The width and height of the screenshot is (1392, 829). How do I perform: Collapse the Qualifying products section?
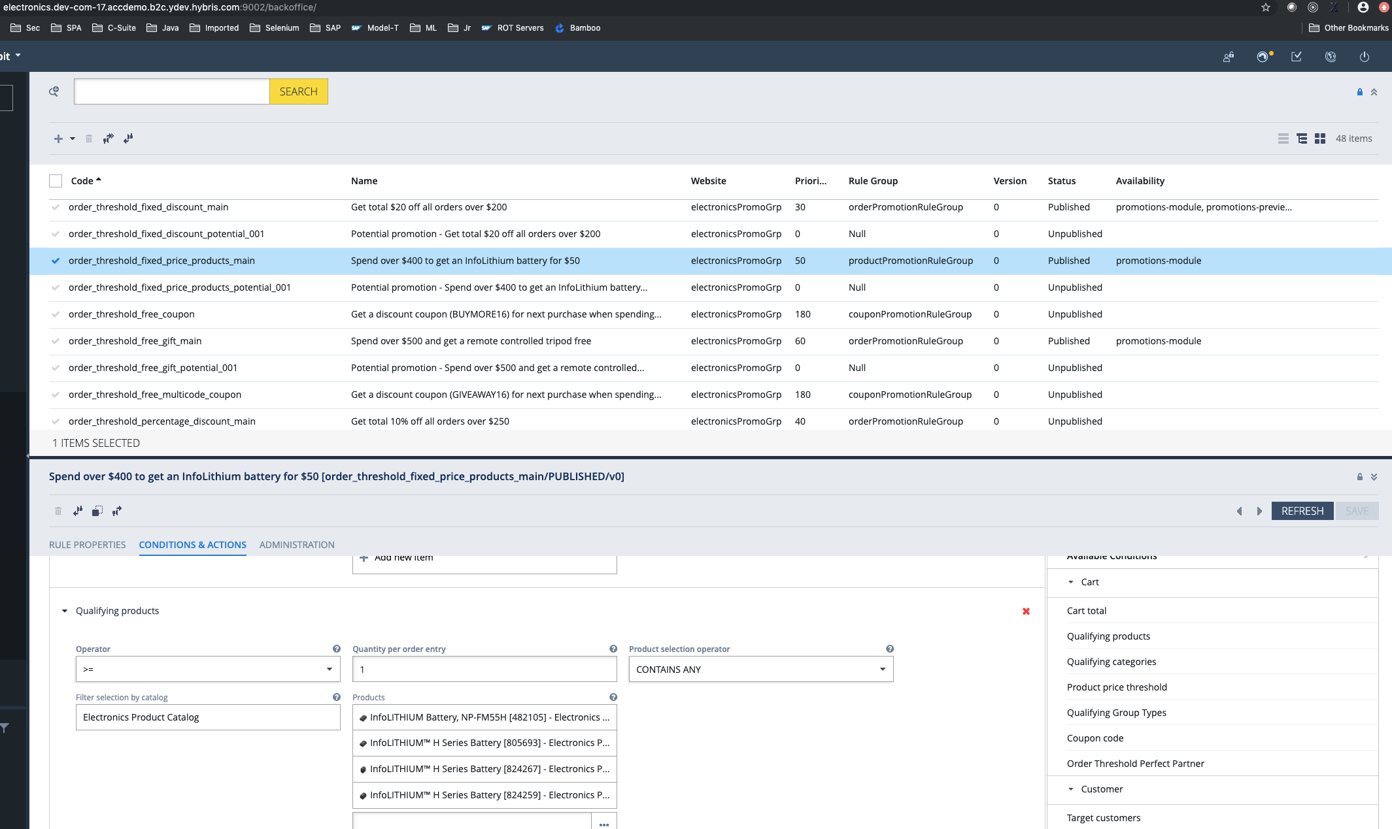[65, 611]
